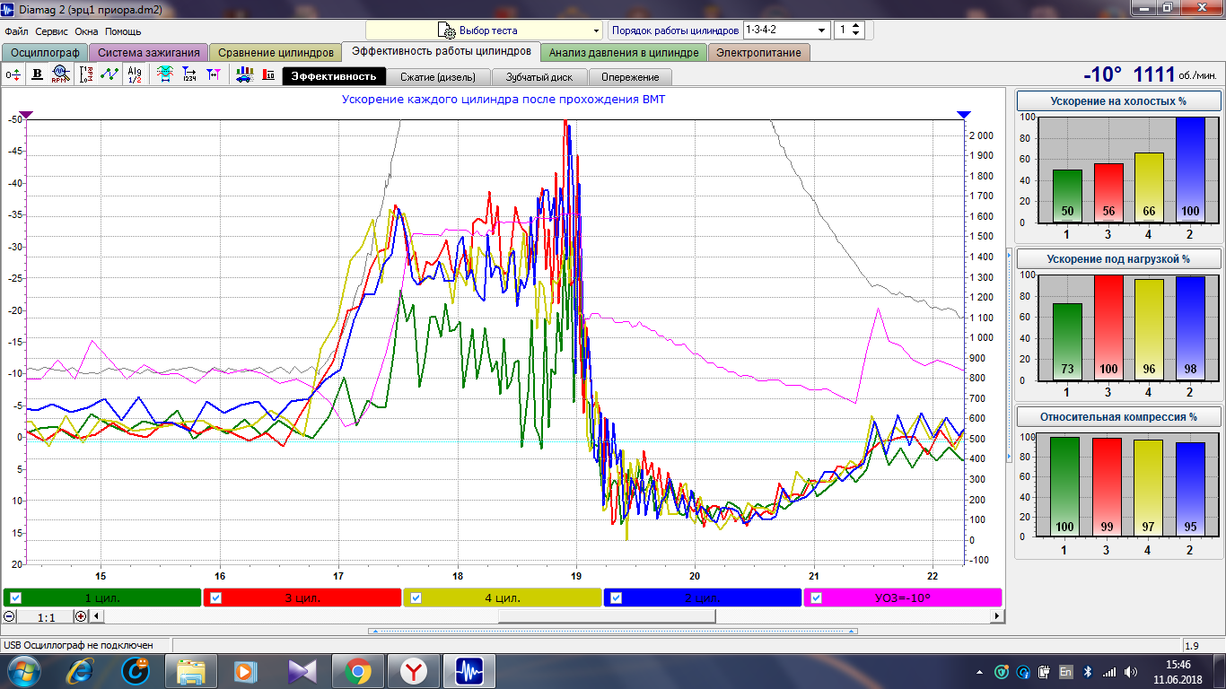1226x689 pixels.
Task: Click the car with bar chart icon
Action: [243, 75]
